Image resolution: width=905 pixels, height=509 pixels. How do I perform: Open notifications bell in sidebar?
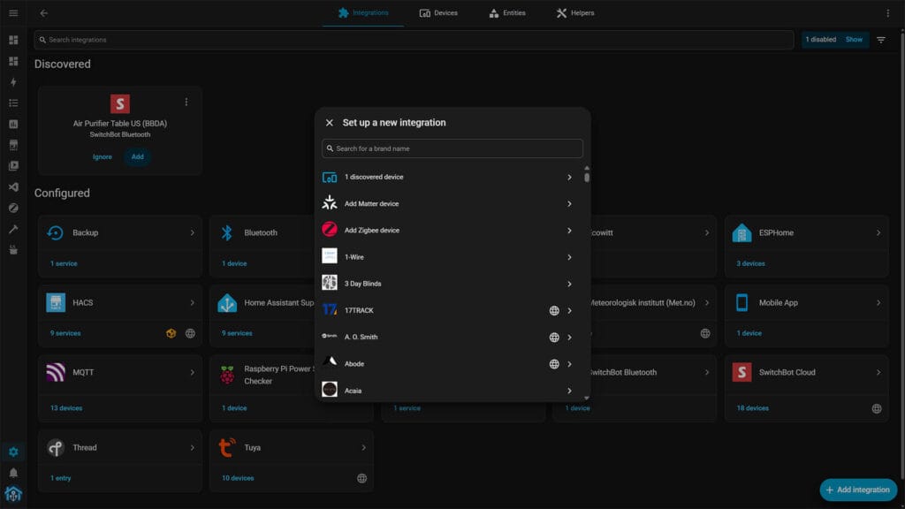tap(13, 473)
